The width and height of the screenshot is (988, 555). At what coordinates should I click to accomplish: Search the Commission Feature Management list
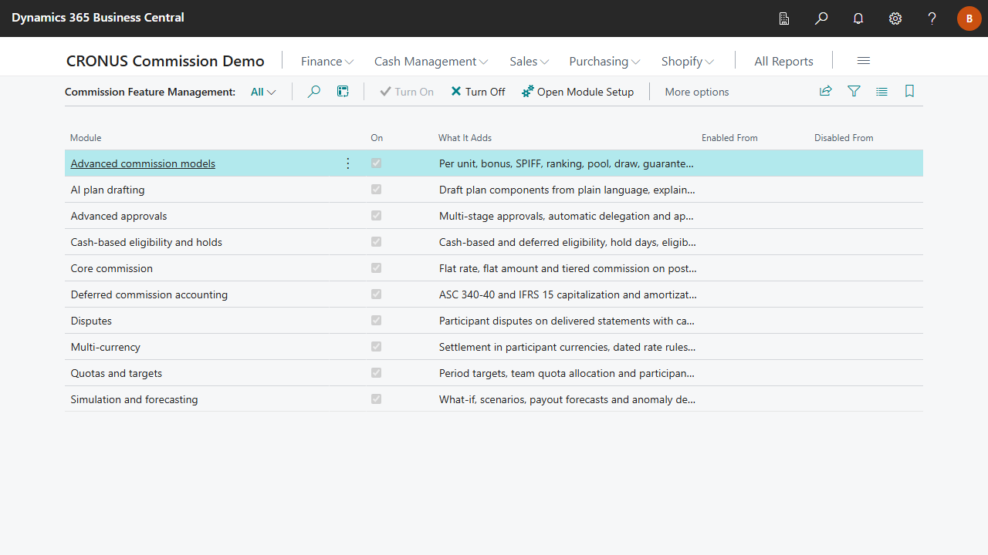point(314,92)
